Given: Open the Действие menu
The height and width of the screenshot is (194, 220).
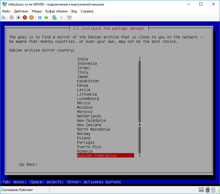Looking at the screenshot, I should pos(21,11).
